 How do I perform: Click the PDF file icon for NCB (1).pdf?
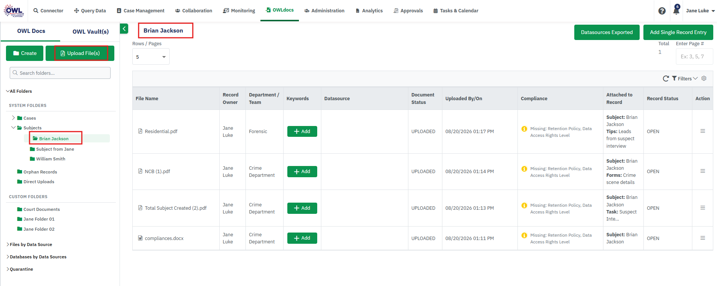coord(140,171)
